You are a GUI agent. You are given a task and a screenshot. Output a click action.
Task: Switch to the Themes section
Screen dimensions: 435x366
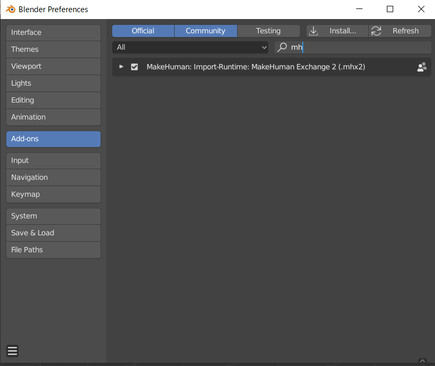click(x=53, y=49)
